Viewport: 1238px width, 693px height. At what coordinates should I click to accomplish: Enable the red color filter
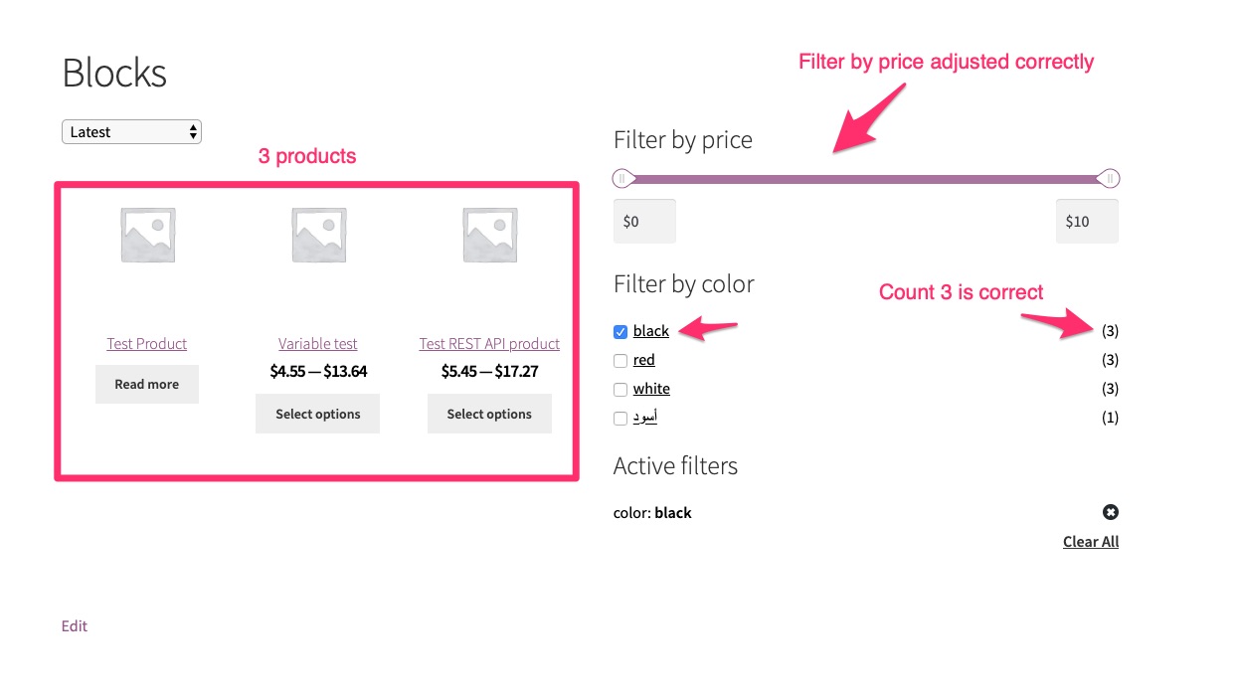click(619, 360)
